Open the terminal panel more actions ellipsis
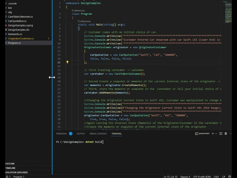Image resolution: width=237 pixels, height=178 pixels. [230, 133]
